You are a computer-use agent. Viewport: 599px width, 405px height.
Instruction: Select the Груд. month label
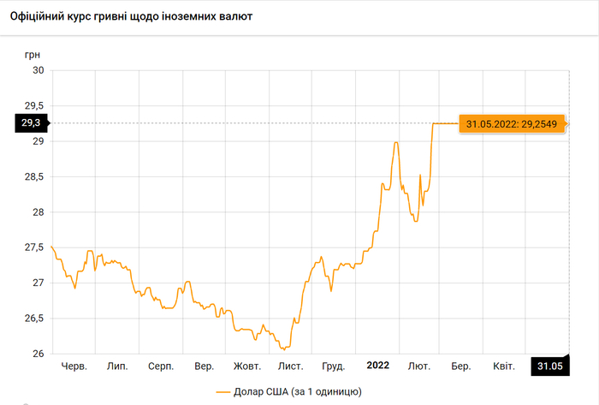click(x=333, y=366)
